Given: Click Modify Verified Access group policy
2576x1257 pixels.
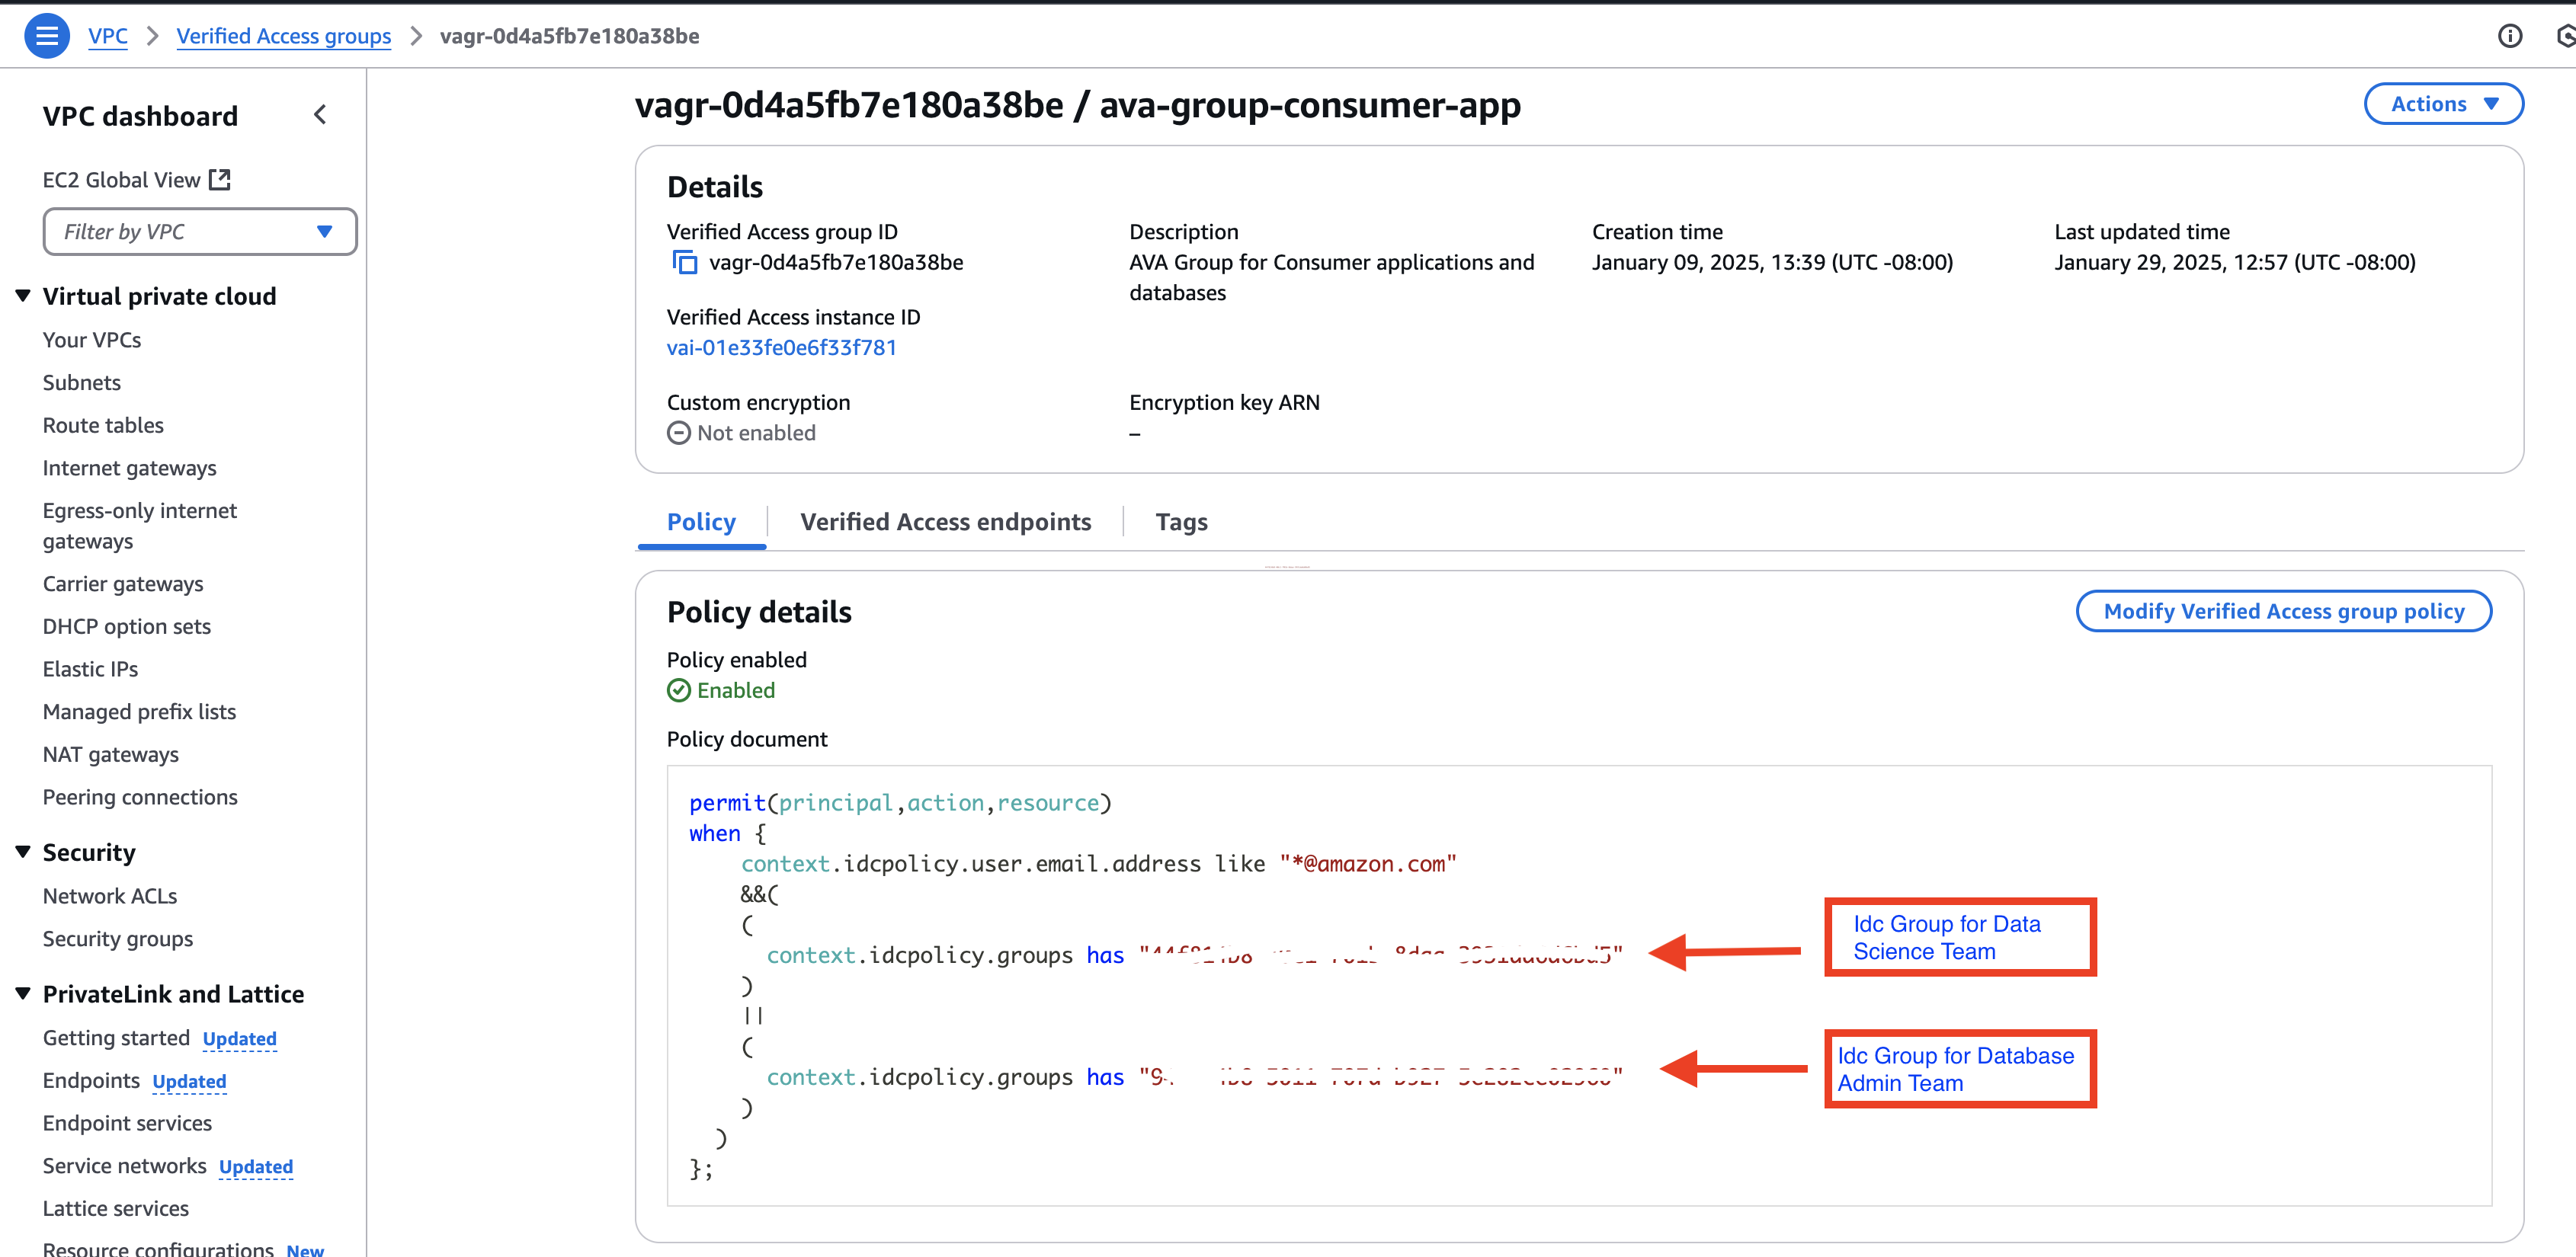Looking at the screenshot, I should (2283, 612).
